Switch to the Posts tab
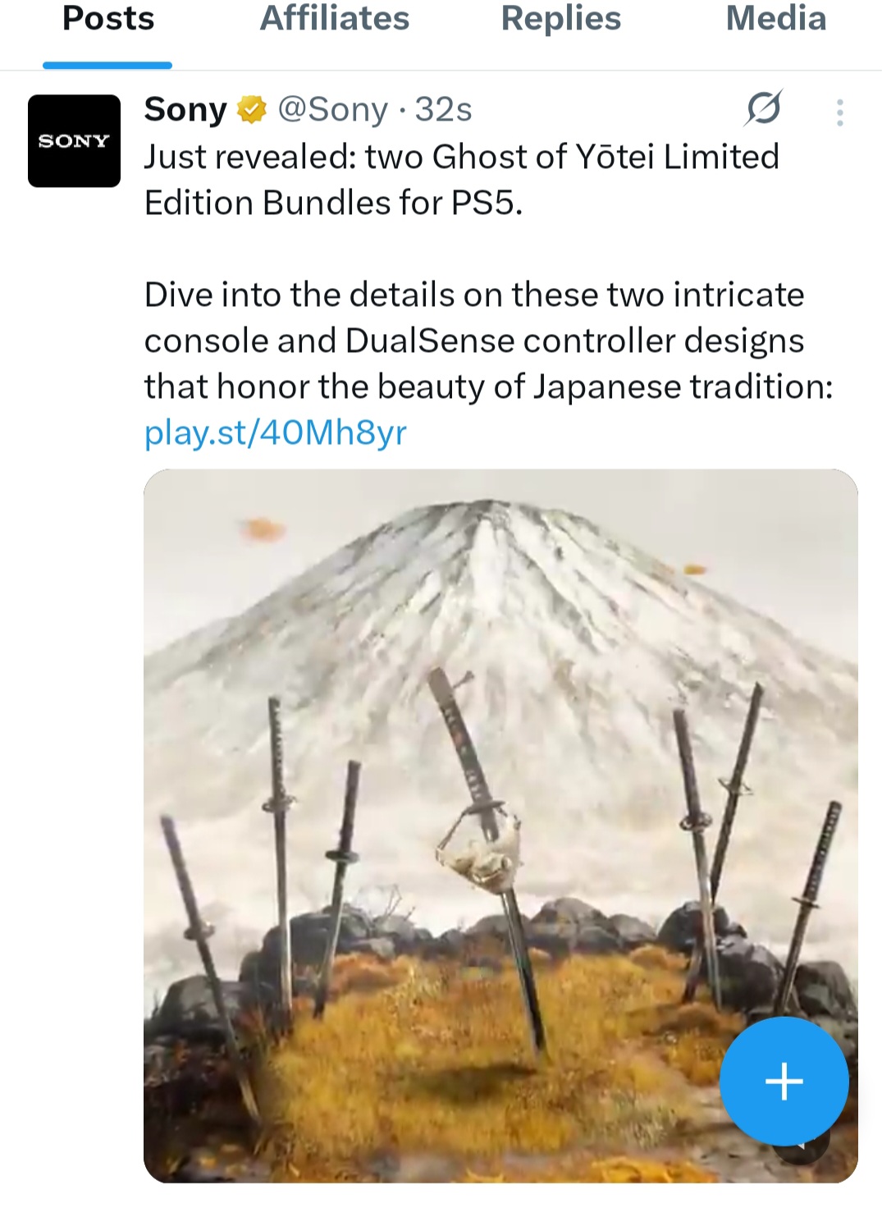 click(x=108, y=18)
